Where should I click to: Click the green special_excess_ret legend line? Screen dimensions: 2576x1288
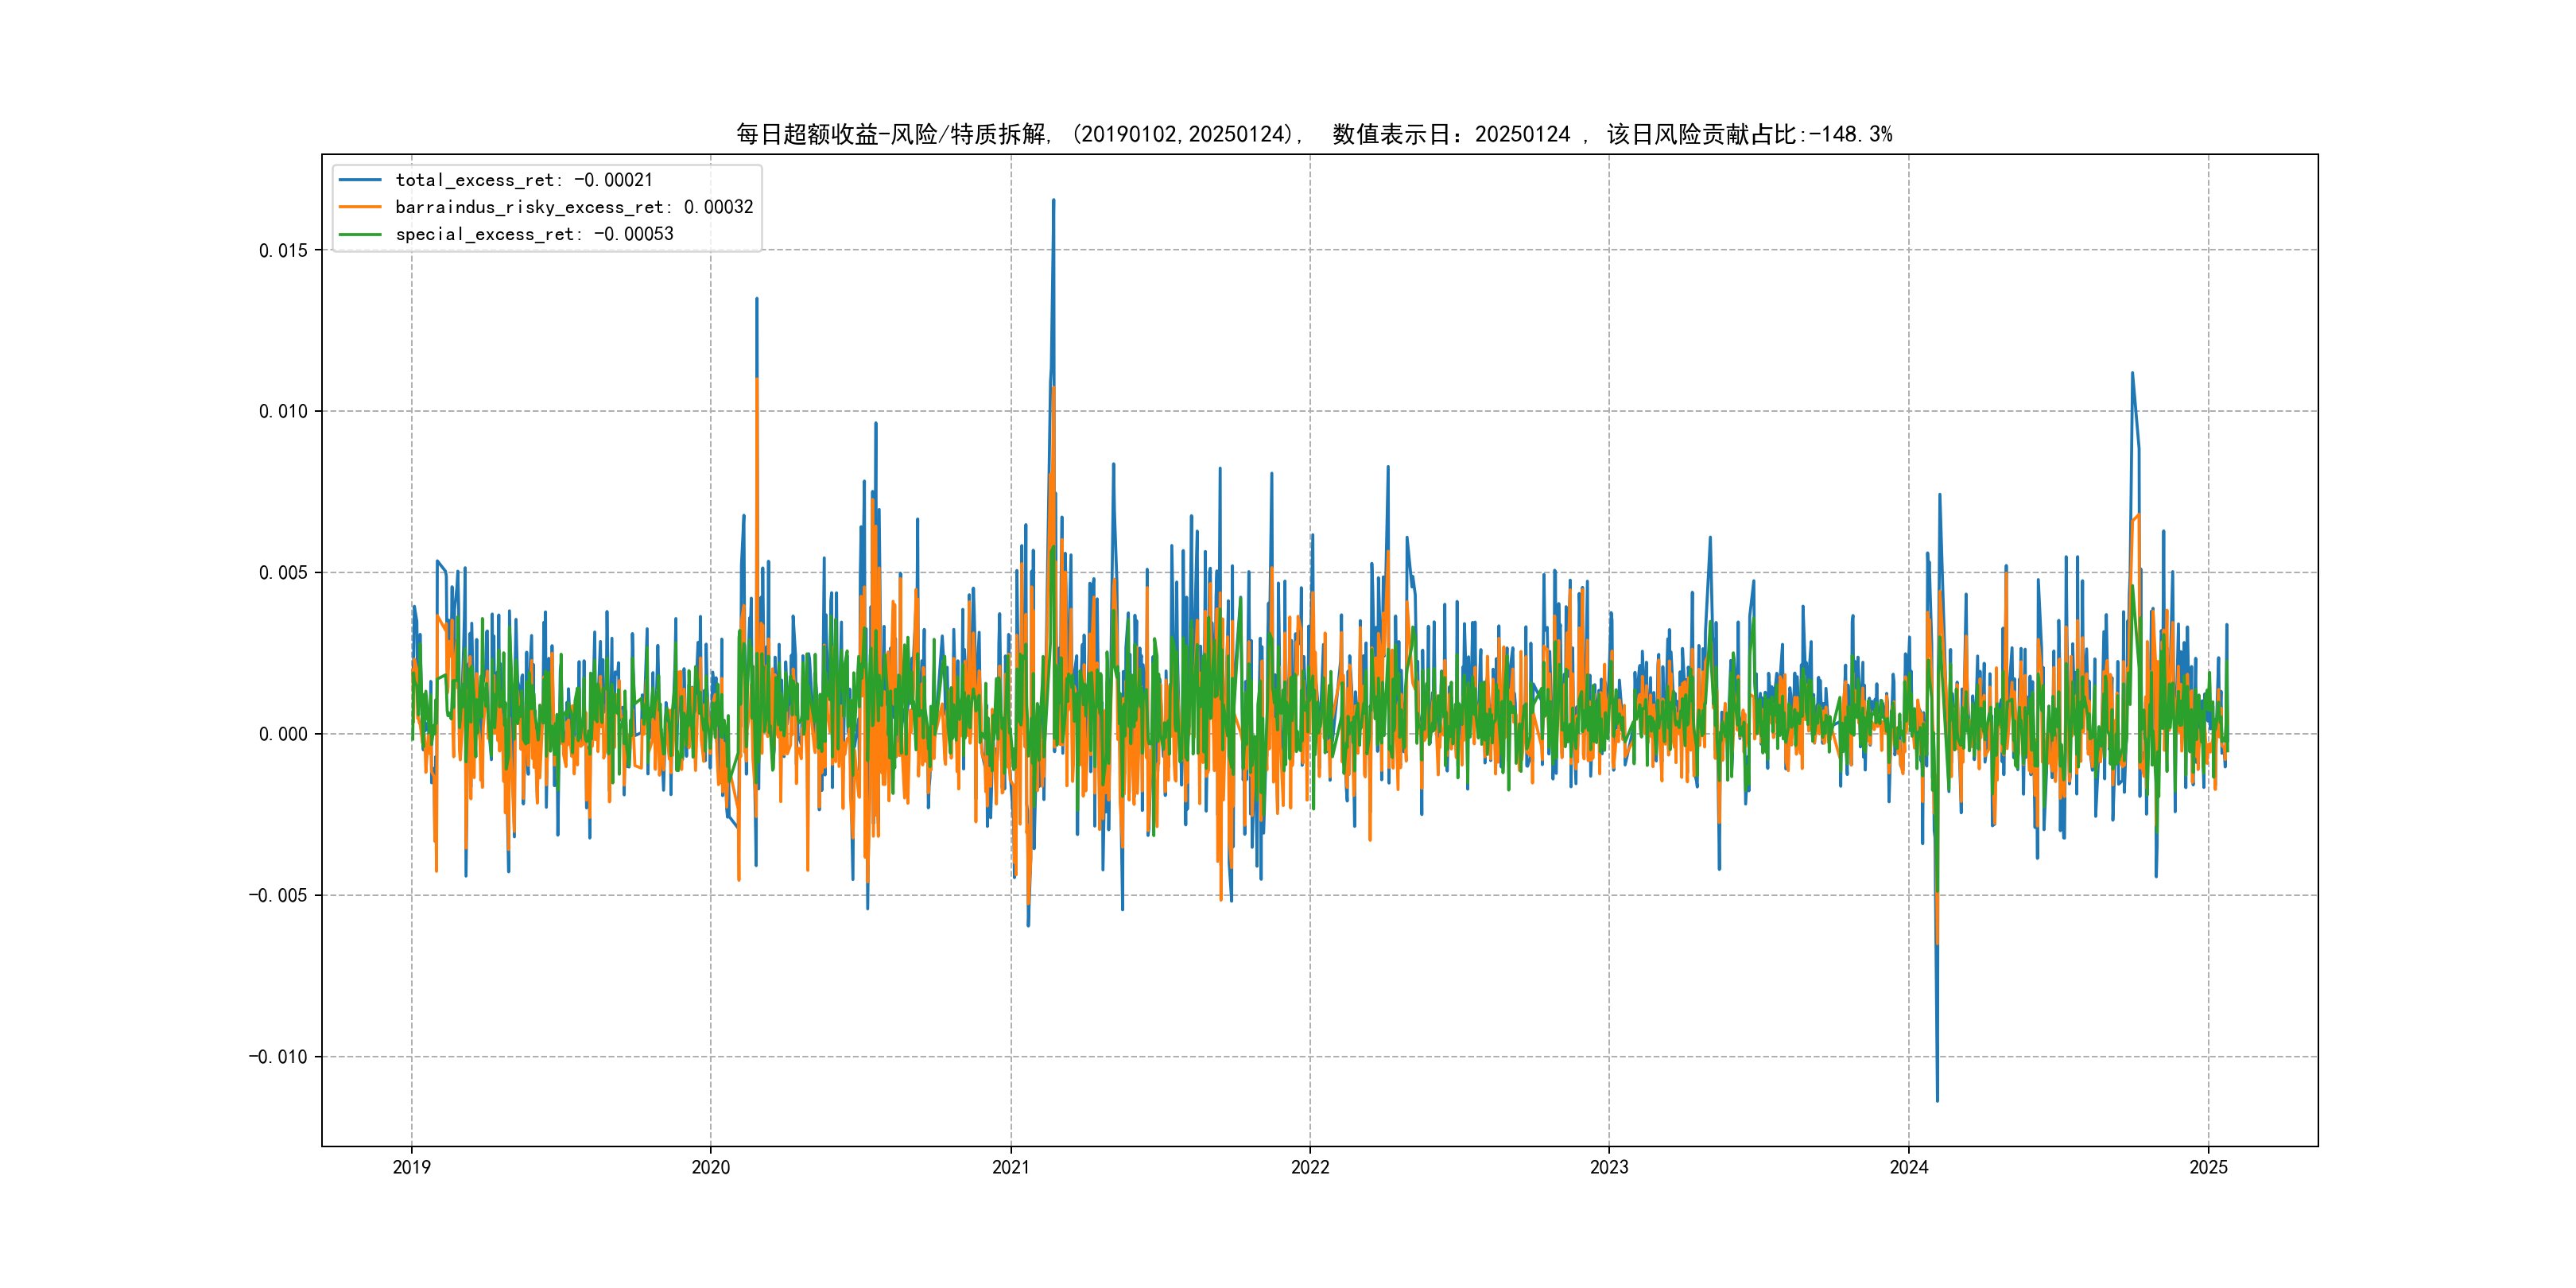tap(360, 234)
